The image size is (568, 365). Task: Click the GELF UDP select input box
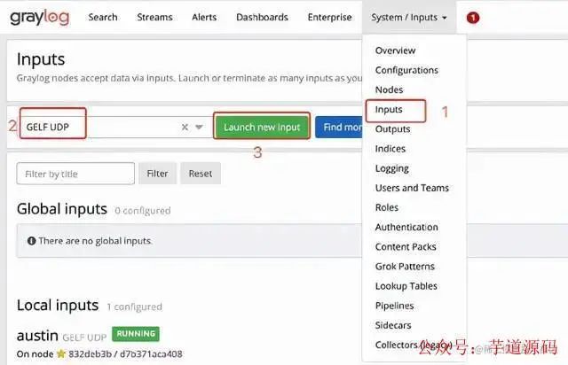[115, 127]
